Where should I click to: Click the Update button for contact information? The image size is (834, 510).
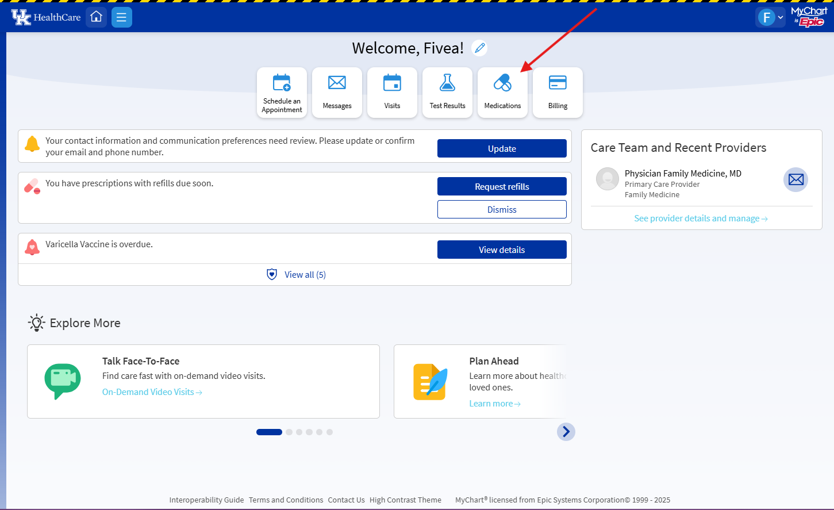click(501, 148)
